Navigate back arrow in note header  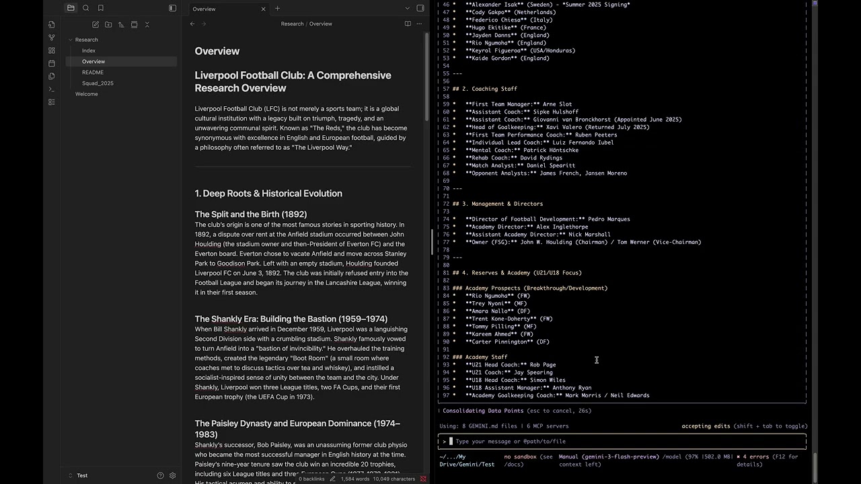click(x=192, y=24)
